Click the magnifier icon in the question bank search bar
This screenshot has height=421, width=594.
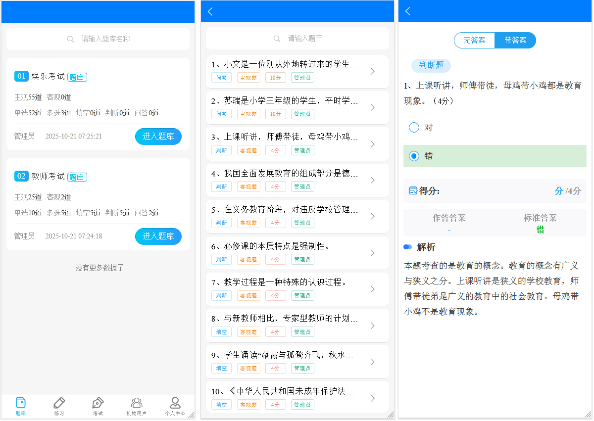click(x=70, y=39)
